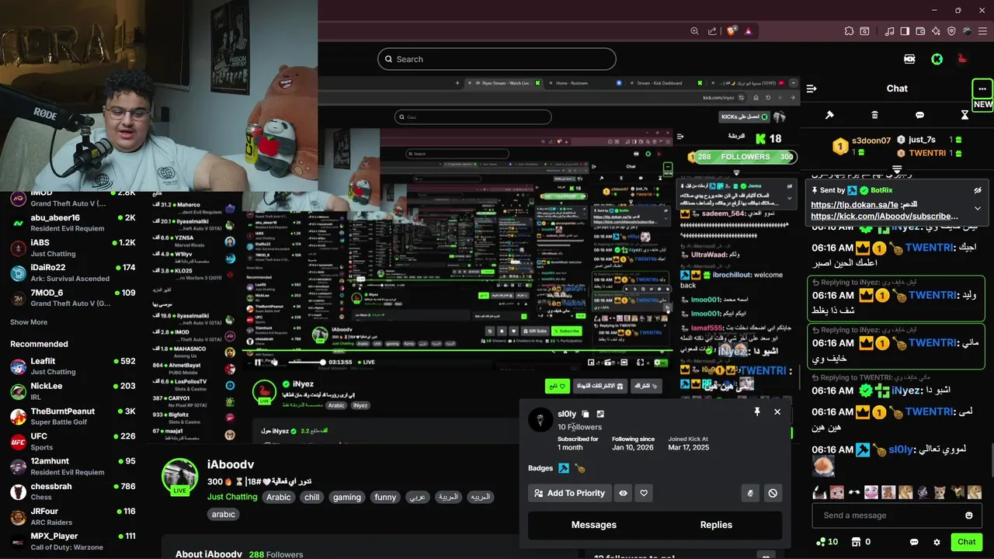The height and width of the screenshot is (559, 994).
Task: Click the zoom magnifier in address bar
Action: (x=695, y=31)
